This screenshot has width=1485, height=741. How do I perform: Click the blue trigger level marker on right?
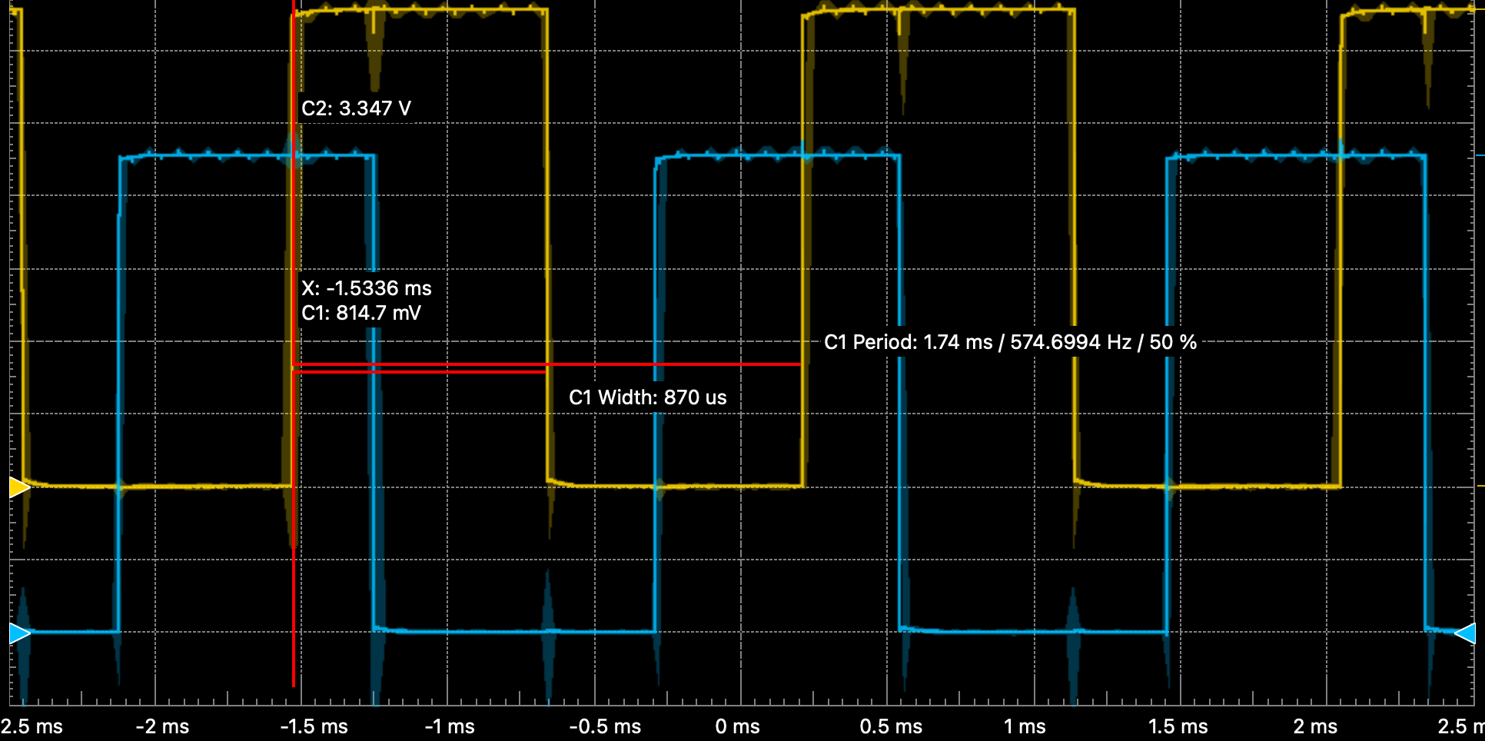click(x=1466, y=633)
